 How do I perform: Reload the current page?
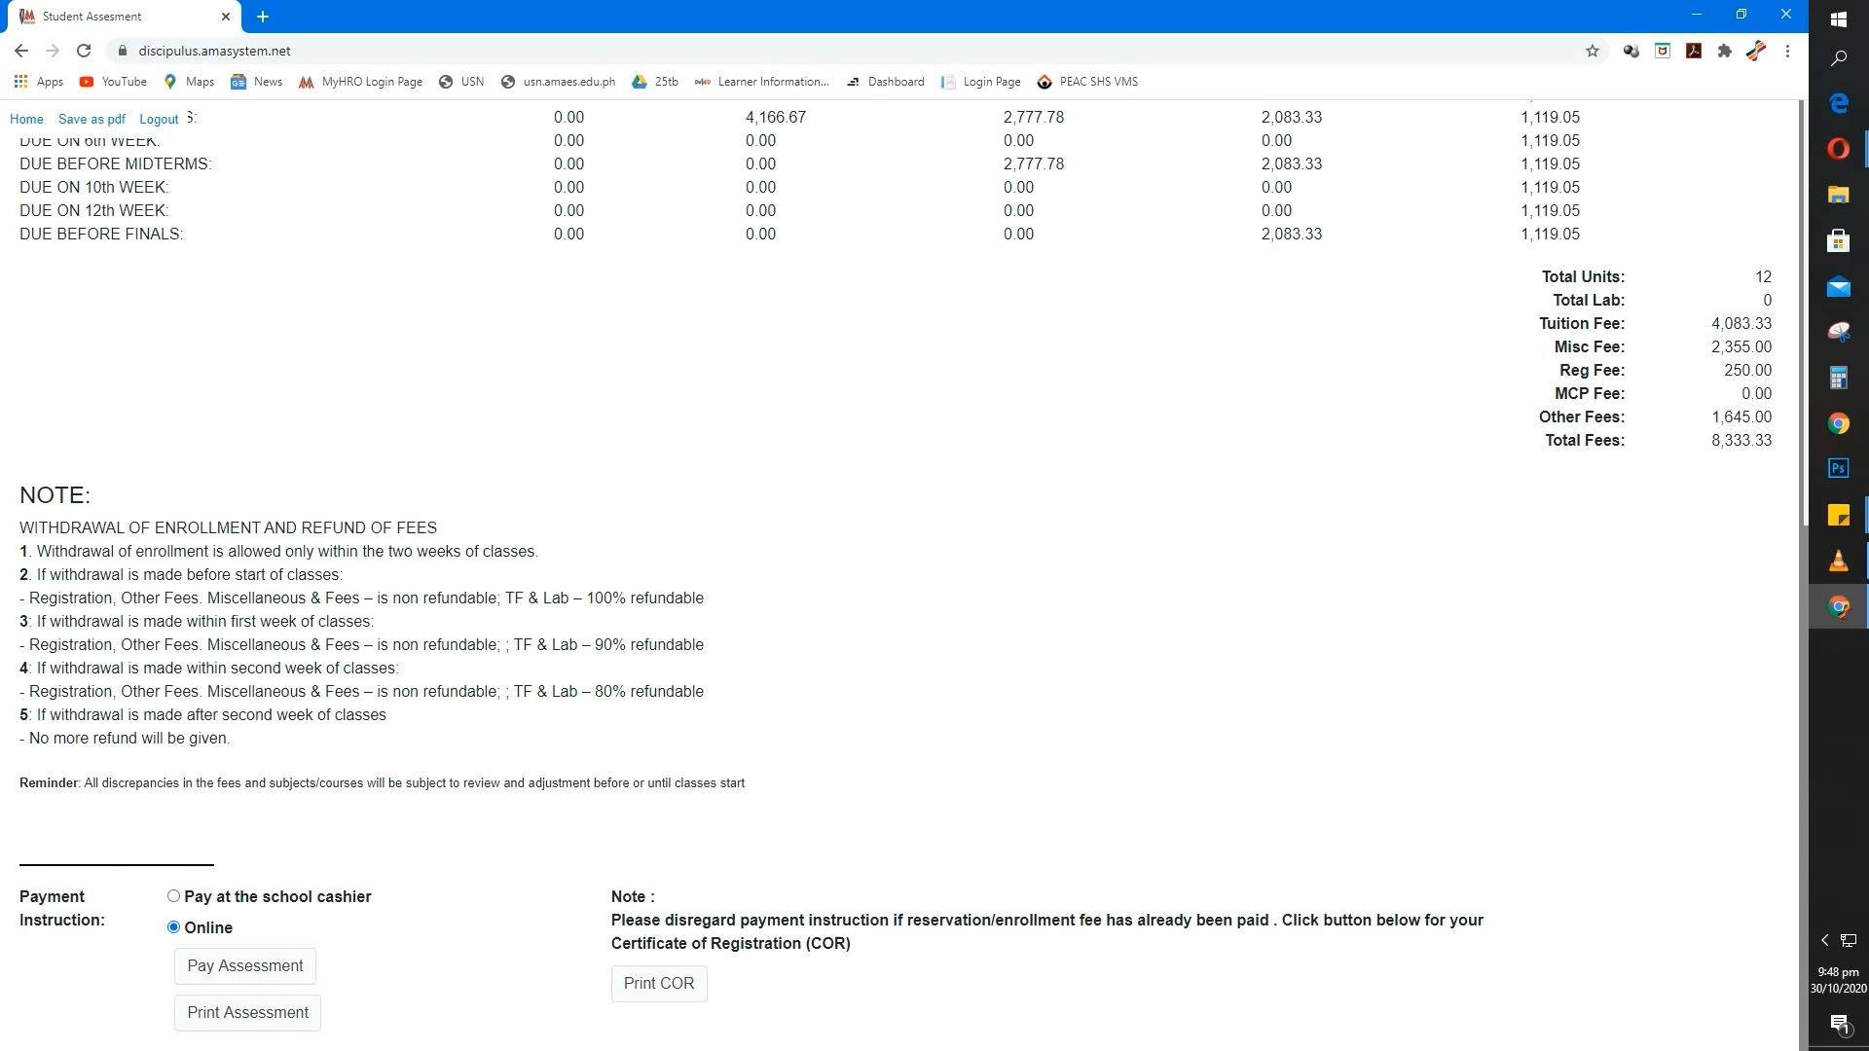point(84,51)
